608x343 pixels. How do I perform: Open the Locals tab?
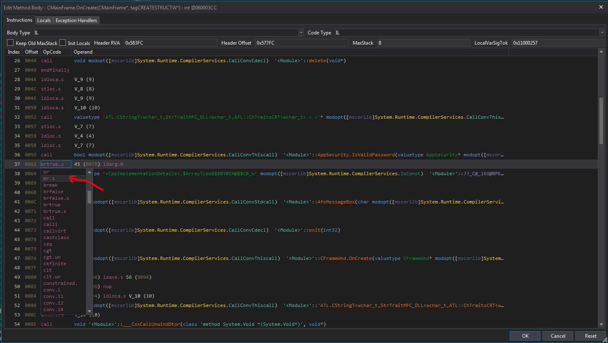(x=44, y=20)
